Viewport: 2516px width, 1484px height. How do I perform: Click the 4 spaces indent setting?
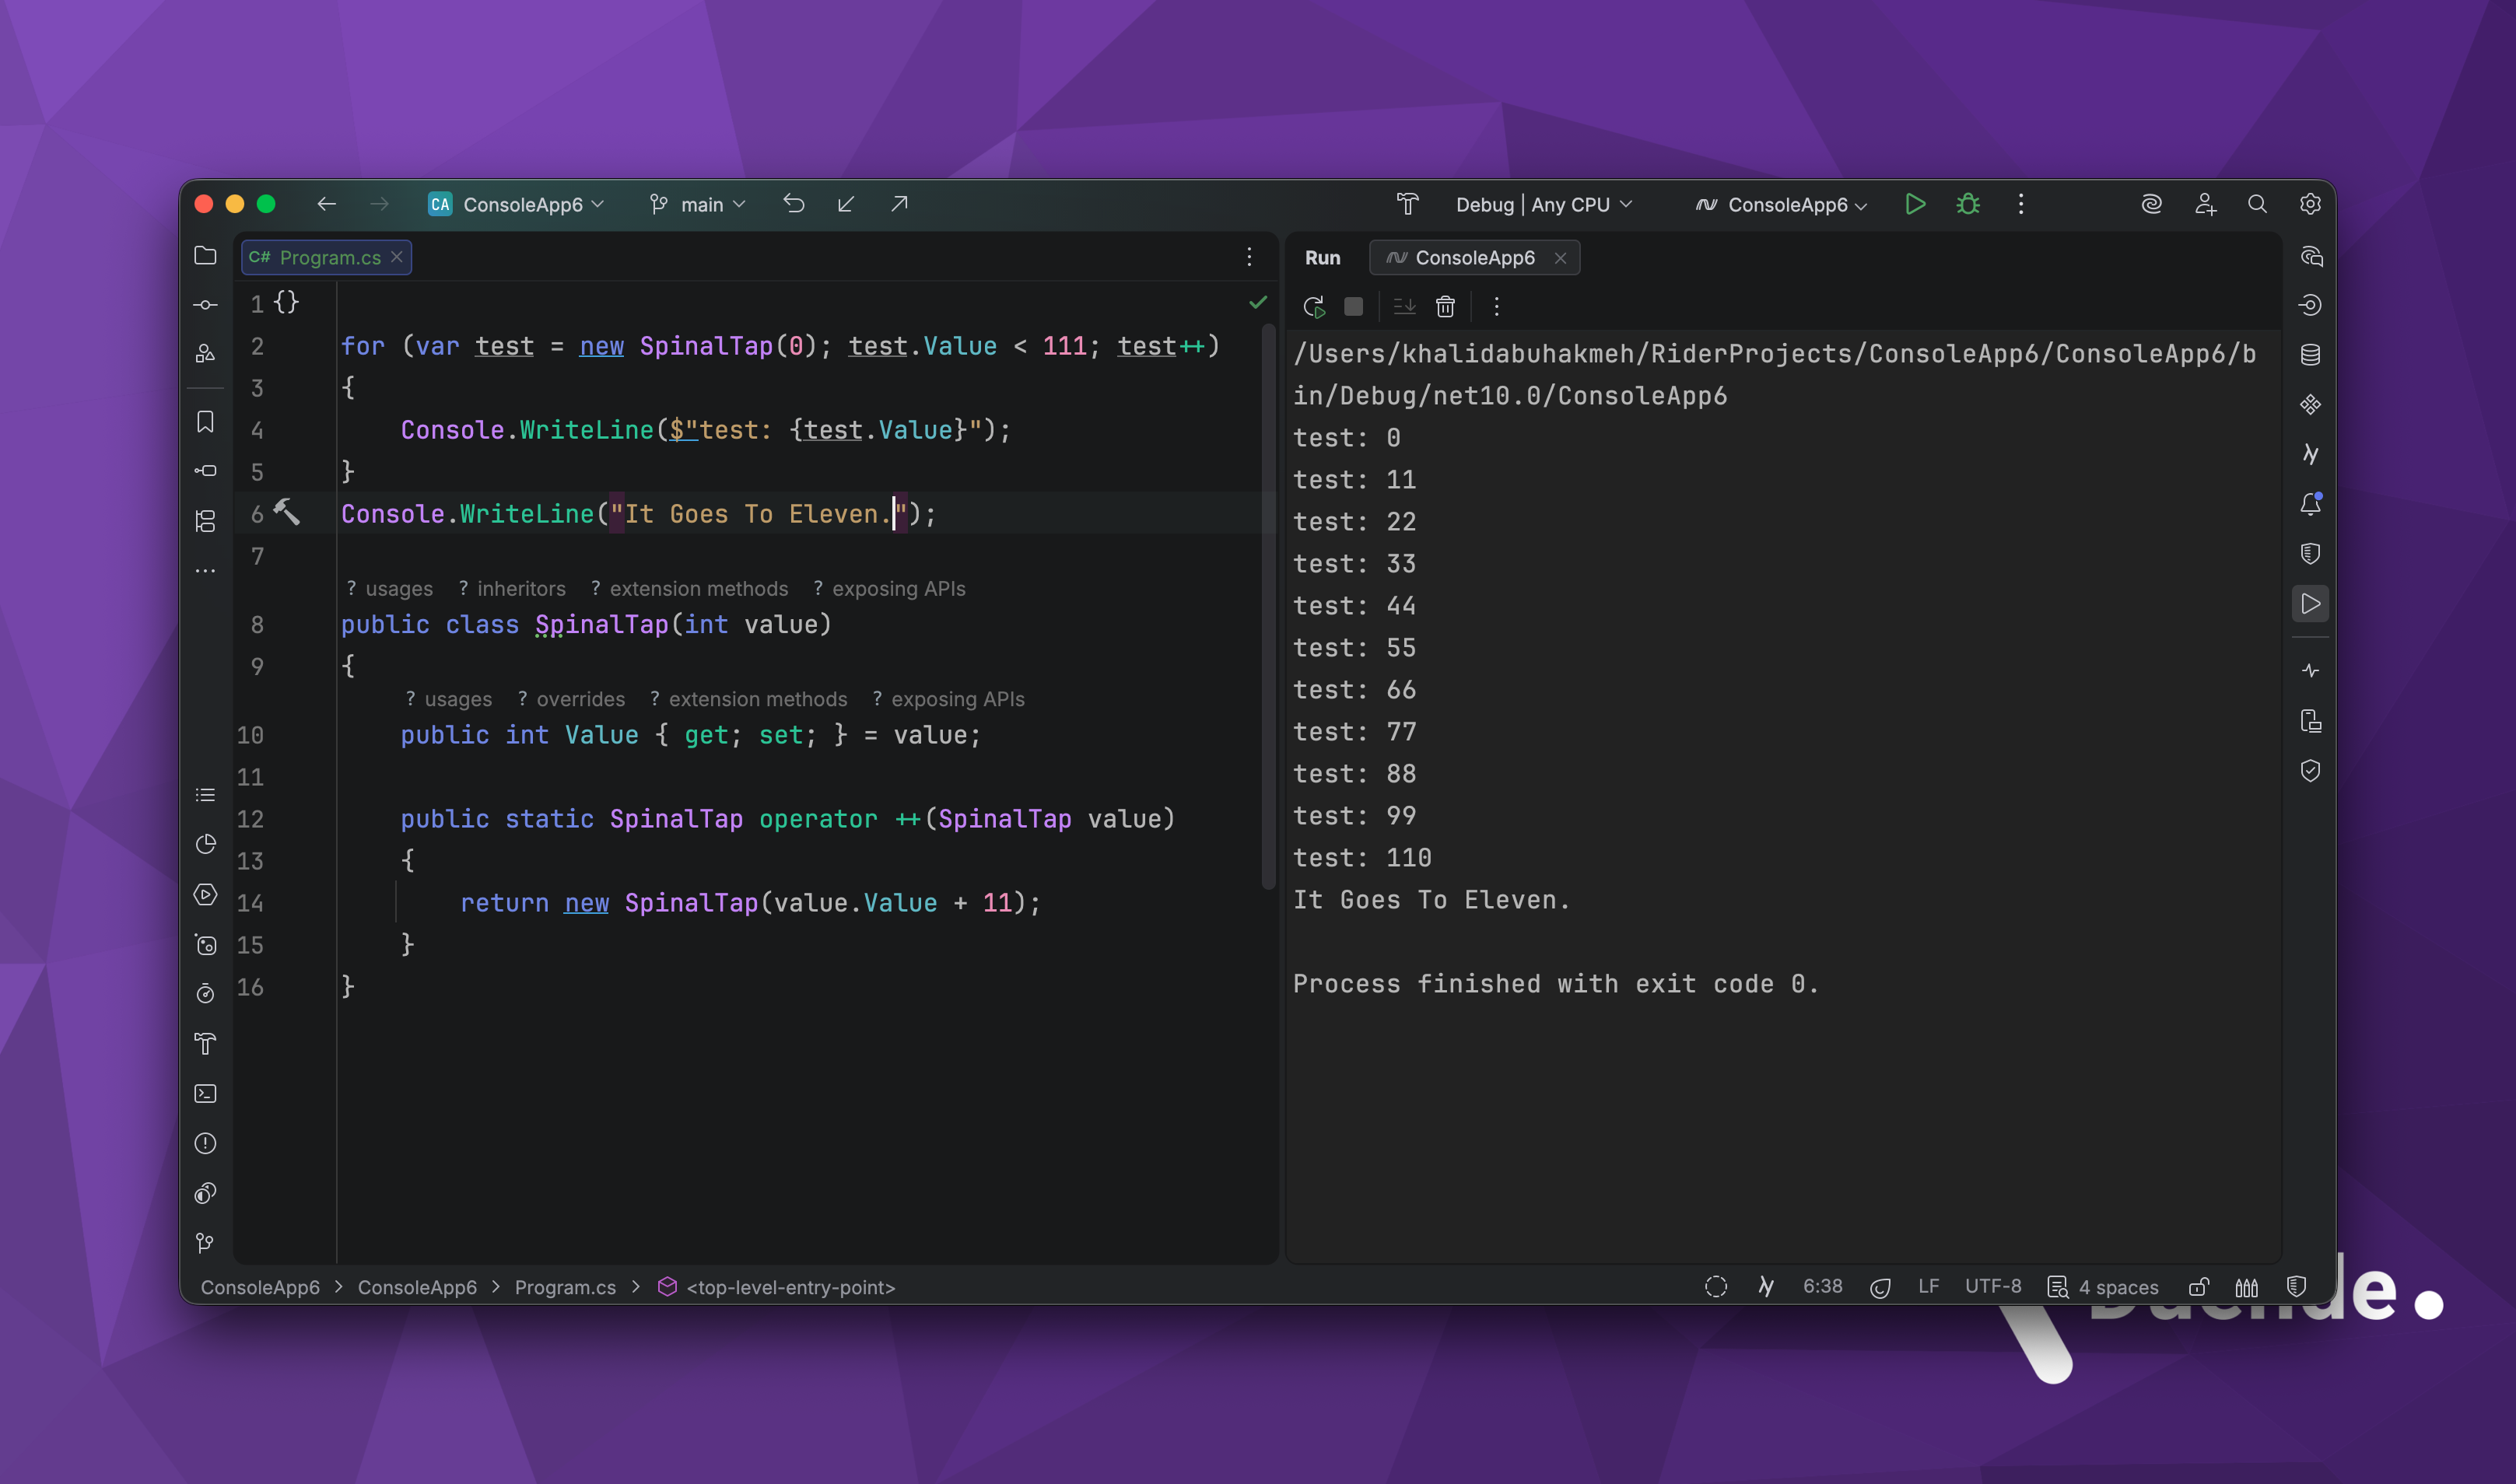coord(2117,1287)
